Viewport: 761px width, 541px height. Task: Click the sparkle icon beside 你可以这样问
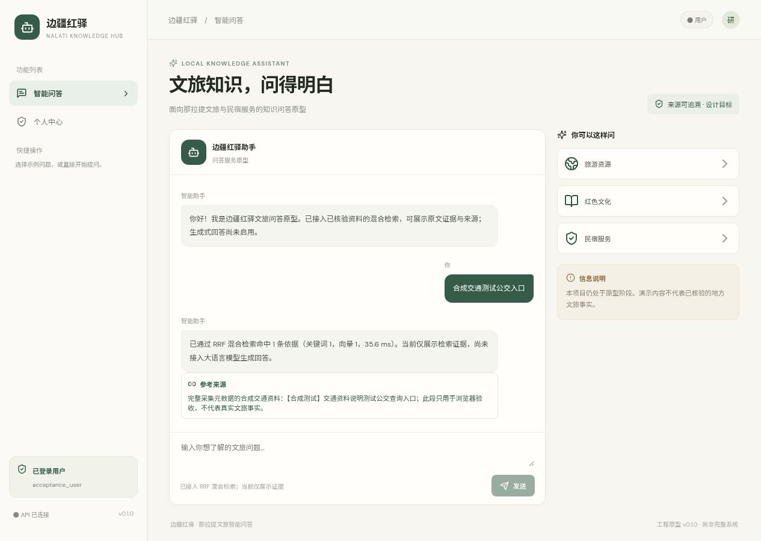562,135
